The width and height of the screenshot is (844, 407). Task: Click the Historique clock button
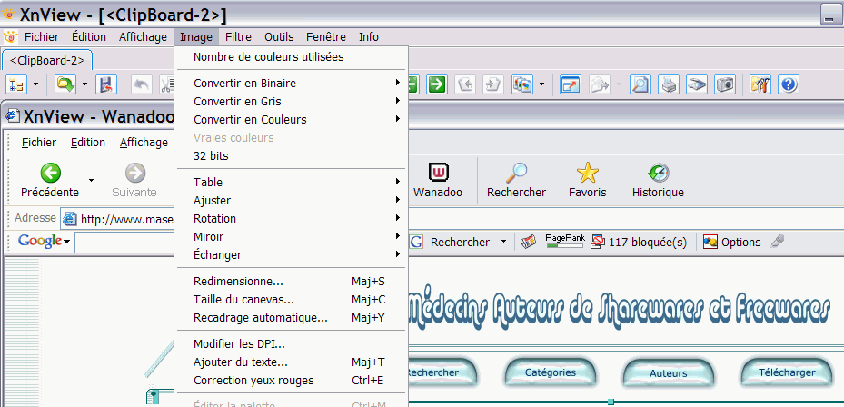(658, 181)
